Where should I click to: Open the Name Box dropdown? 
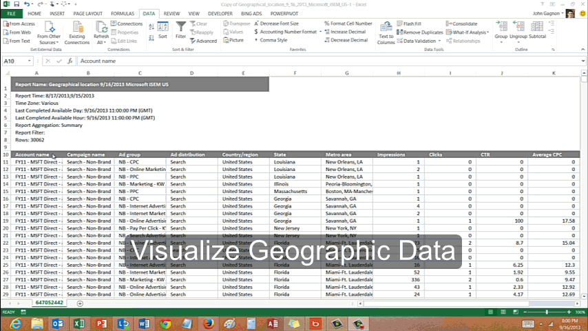[29, 61]
